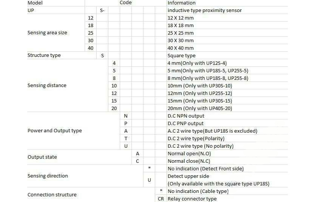Select the 'Structure type' row label
This screenshot has height=202, width=321.
click(44, 55)
